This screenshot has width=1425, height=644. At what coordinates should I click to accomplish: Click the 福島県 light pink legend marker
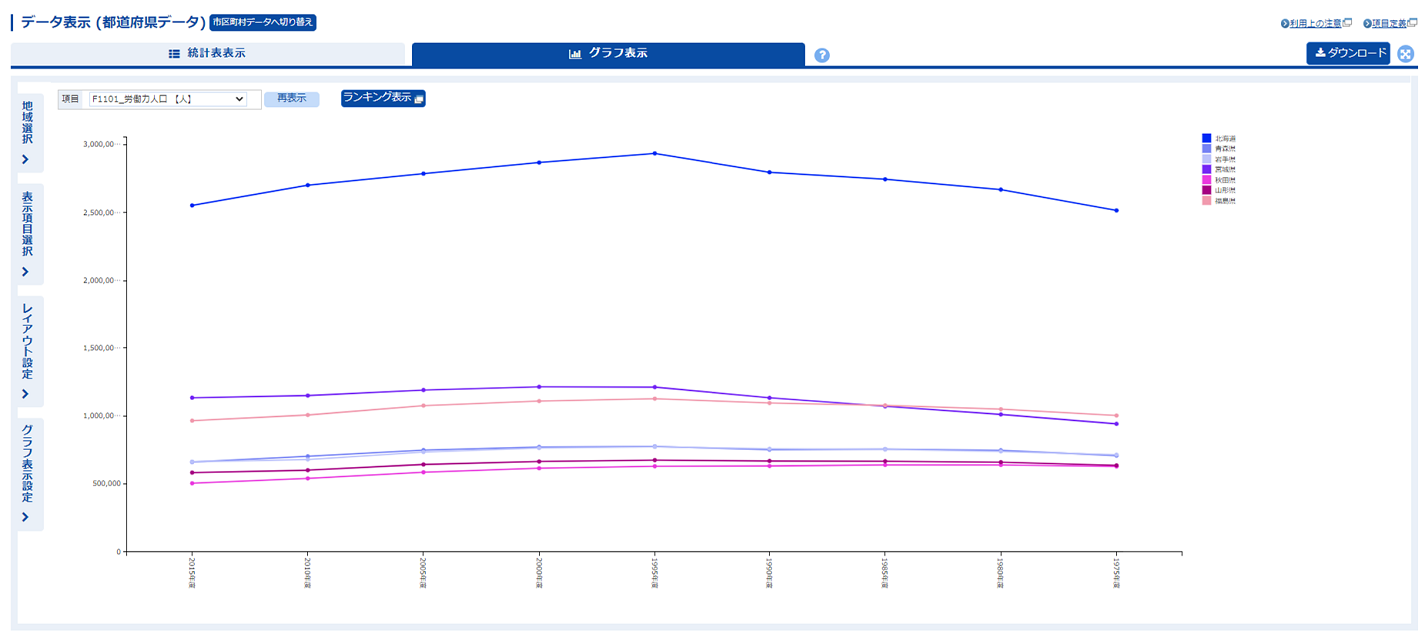coord(1206,201)
